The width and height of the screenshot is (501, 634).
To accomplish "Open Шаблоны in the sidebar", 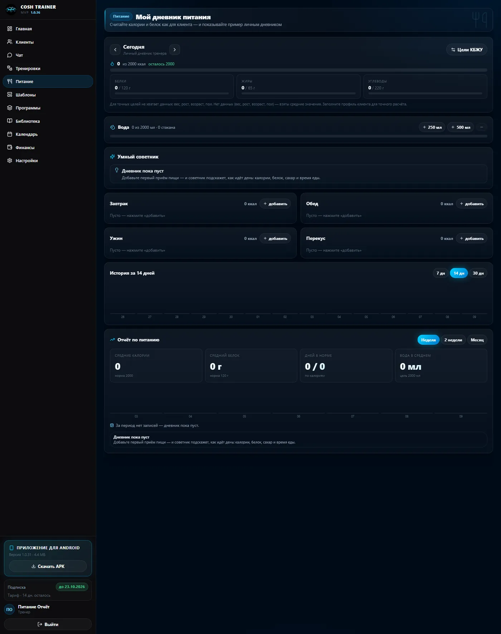I will coord(48,95).
